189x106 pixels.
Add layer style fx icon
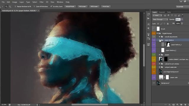[170, 105]
